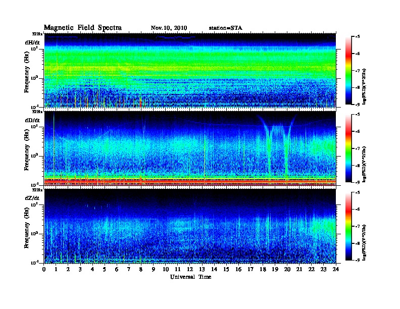The image size is (400, 309).
Task: Click hour "1" on the time axis
Action: point(56,270)
